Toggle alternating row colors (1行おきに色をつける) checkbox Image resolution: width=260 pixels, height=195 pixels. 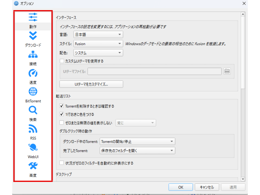tap(62, 114)
